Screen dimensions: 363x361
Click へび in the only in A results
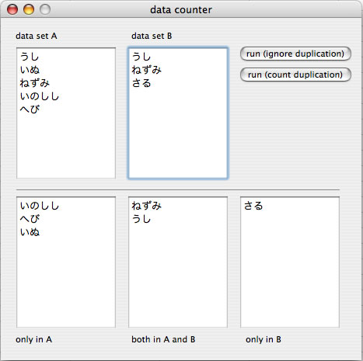(30, 219)
